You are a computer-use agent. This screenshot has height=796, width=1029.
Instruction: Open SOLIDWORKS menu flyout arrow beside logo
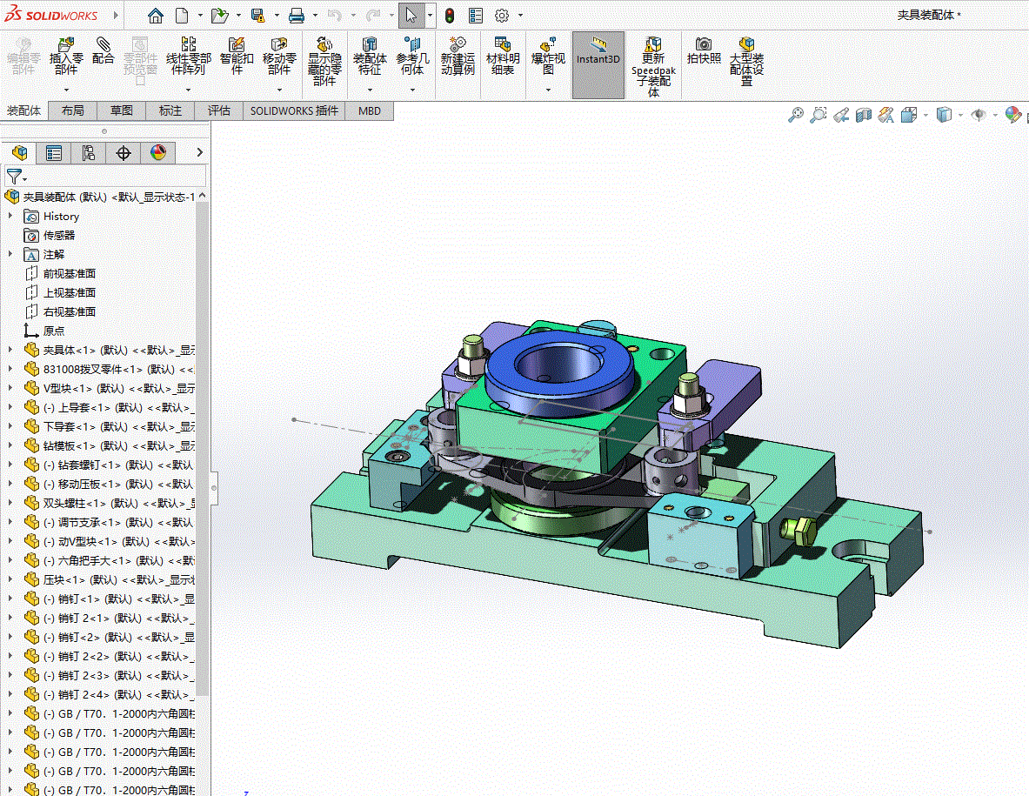pos(117,15)
